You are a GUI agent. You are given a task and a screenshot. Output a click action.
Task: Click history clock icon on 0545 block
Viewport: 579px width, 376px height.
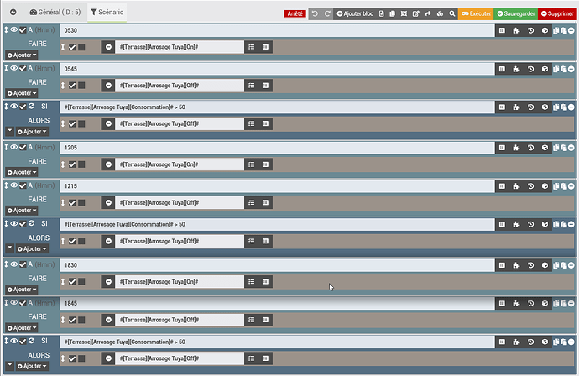point(530,69)
